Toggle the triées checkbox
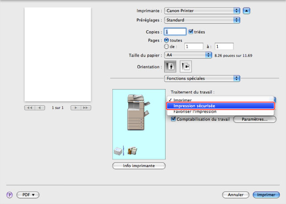The width and height of the screenshot is (286, 204). tap(191, 32)
